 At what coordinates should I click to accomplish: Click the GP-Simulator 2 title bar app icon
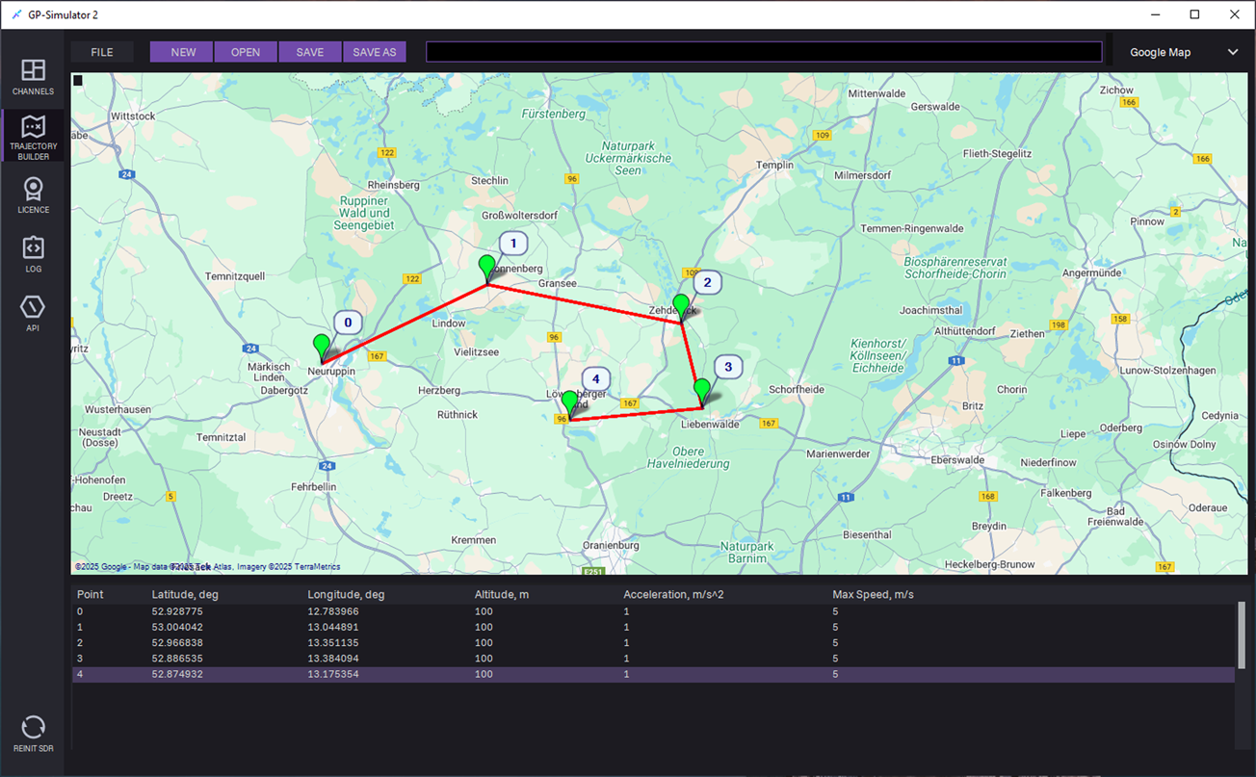tap(16, 14)
